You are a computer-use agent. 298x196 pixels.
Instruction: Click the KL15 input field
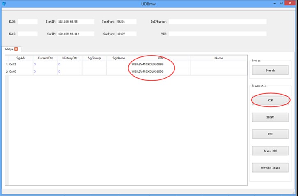(28, 34)
